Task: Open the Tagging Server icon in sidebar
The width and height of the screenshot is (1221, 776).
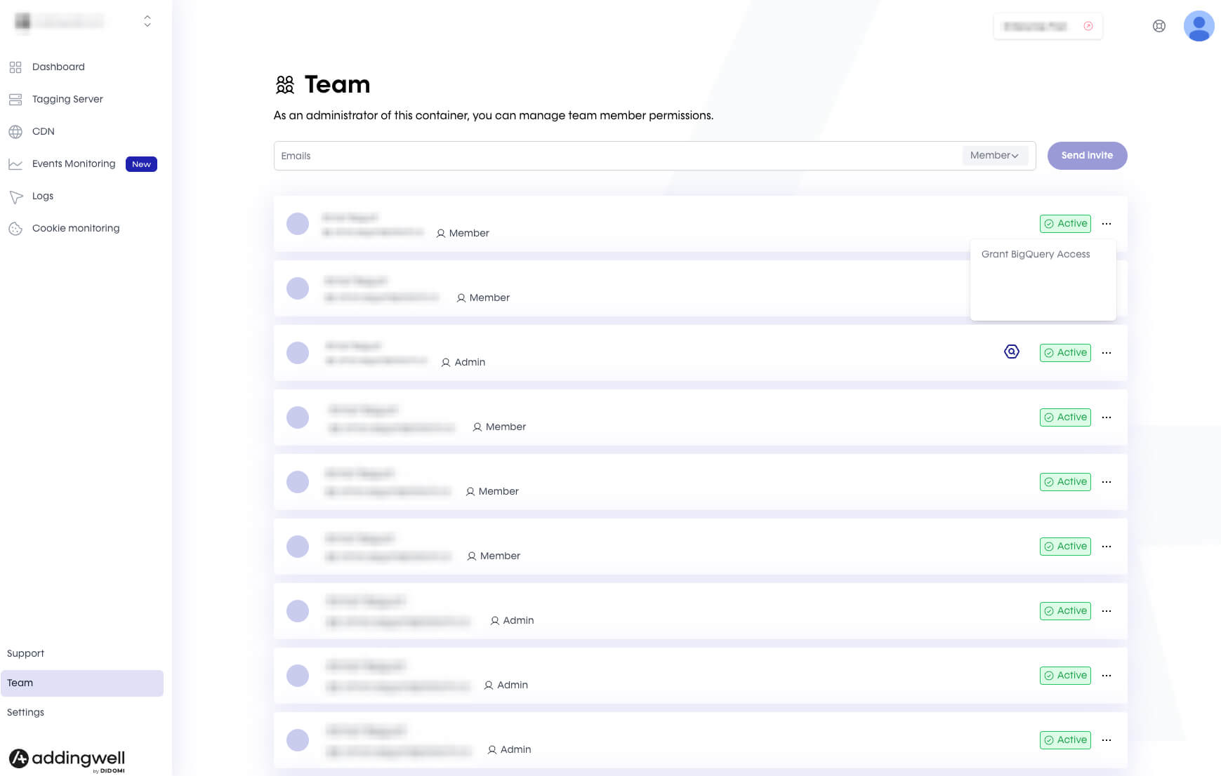Action: point(15,100)
